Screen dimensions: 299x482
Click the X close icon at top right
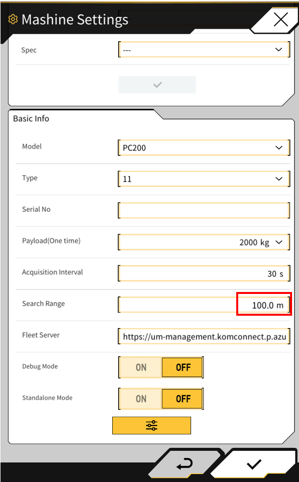pyautogui.click(x=280, y=20)
